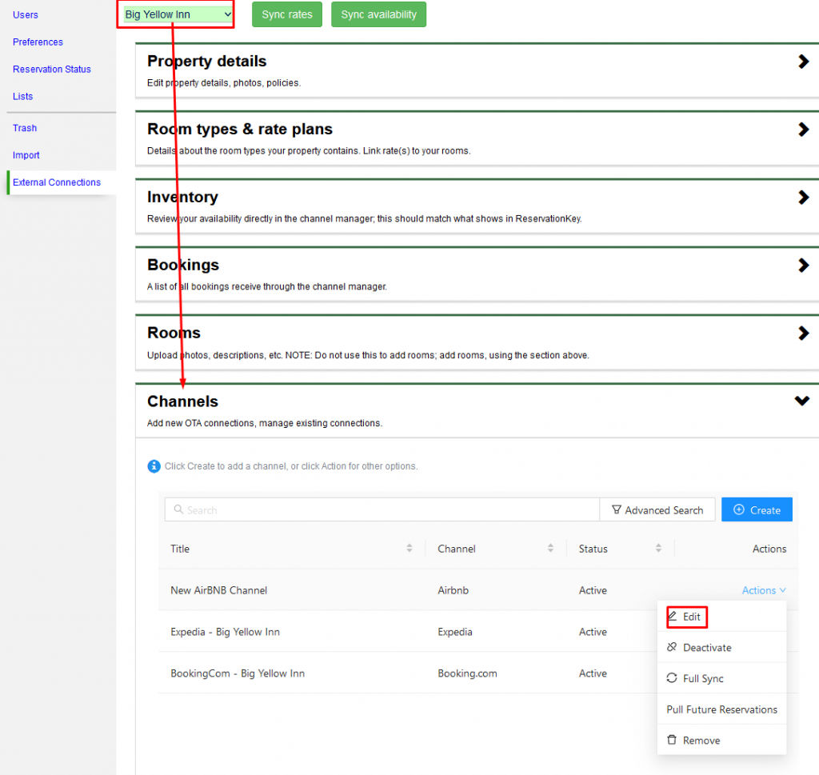
Task: Click the Status column header
Action: click(x=593, y=549)
